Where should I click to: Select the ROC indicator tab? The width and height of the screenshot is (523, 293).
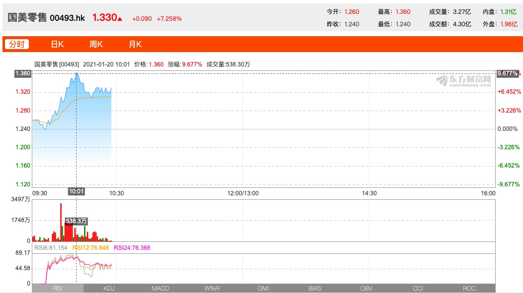click(x=469, y=288)
